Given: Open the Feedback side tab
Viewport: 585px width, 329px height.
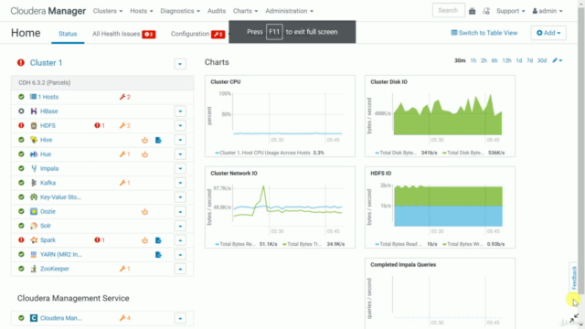Looking at the screenshot, I should pos(574,278).
